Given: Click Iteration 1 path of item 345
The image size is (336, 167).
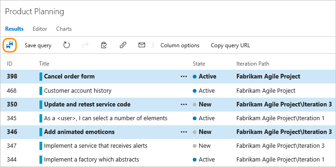Looking at the screenshot, I should pyautogui.click(x=280, y=118).
